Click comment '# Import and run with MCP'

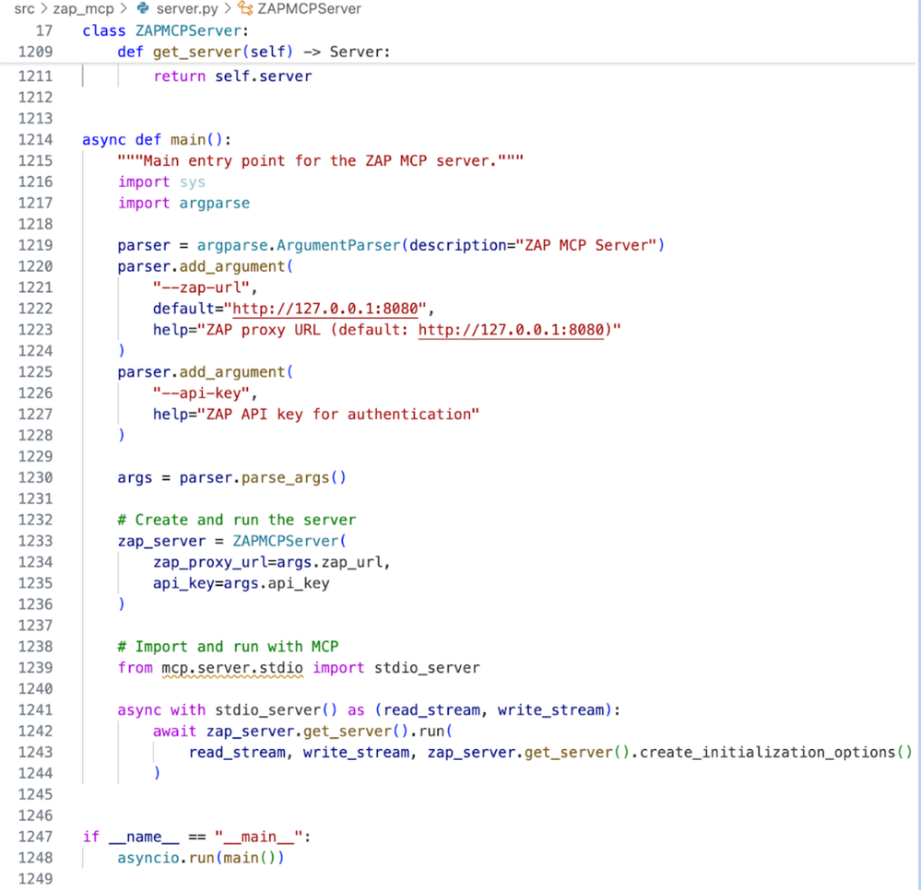tap(228, 647)
